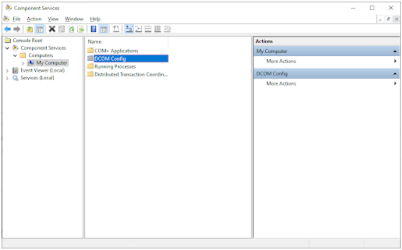This screenshot has width=402, height=250.
Task: Click the Up One Level toolbar icon
Action: 29,29
